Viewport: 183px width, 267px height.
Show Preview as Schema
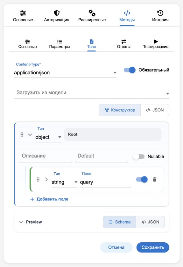pyautogui.click(x=120, y=222)
